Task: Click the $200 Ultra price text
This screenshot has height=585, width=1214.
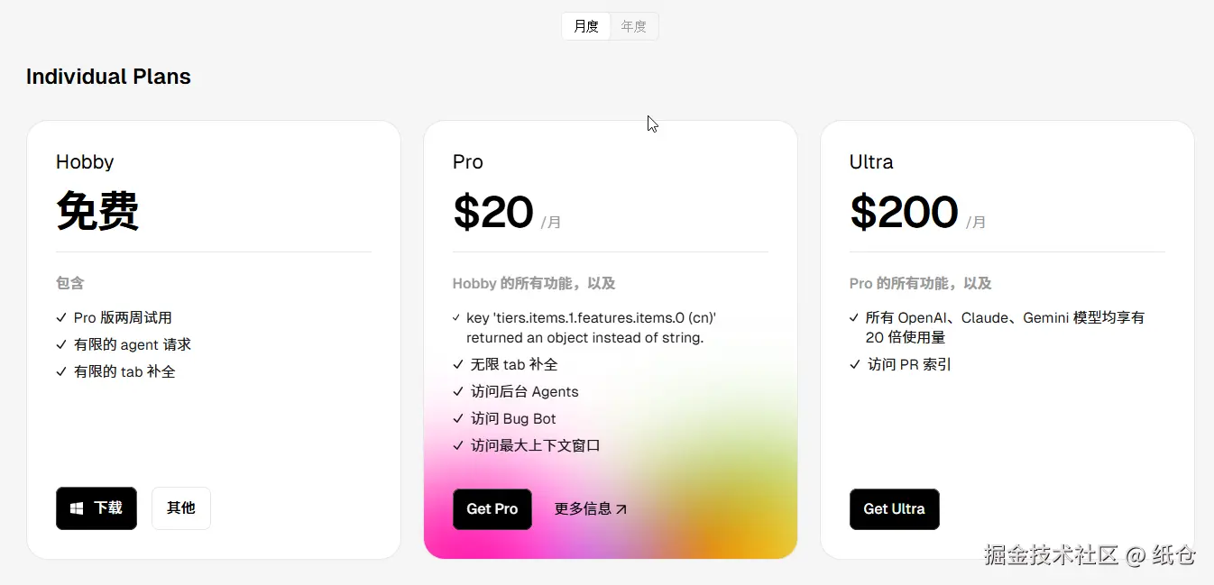Action: tap(904, 213)
